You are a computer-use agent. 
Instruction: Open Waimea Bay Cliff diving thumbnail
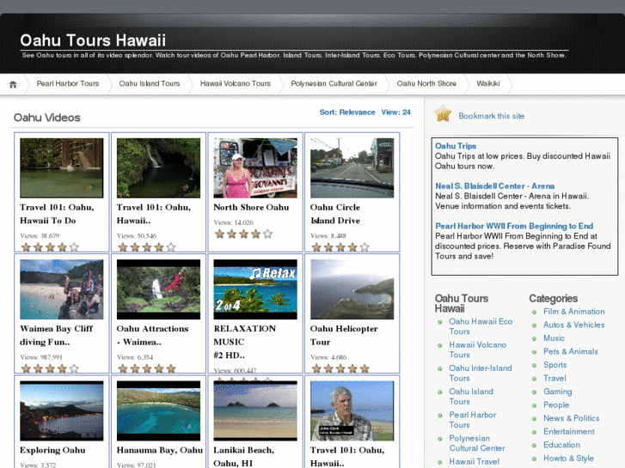(x=62, y=289)
